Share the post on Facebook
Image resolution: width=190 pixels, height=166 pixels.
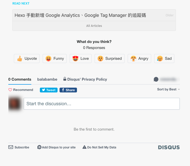(68, 90)
